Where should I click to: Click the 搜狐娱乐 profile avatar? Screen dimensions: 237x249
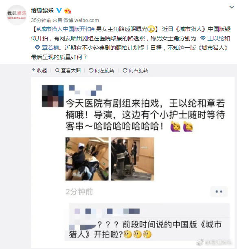[x=17, y=15]
